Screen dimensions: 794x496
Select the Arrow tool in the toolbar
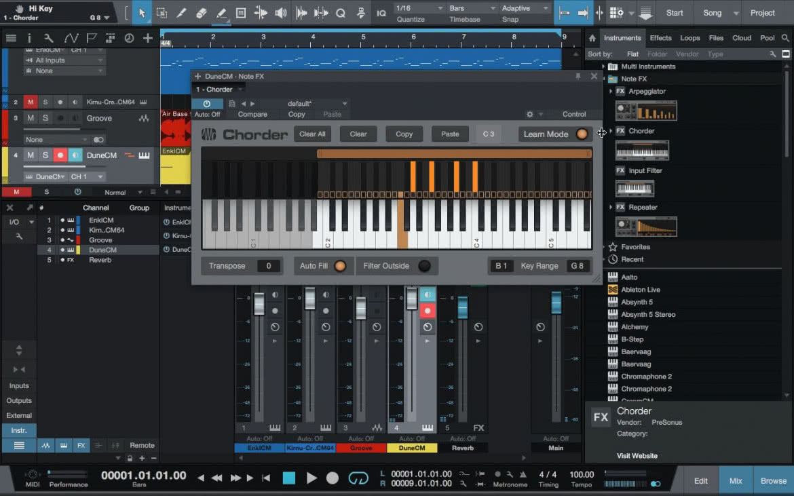[142, 13]
